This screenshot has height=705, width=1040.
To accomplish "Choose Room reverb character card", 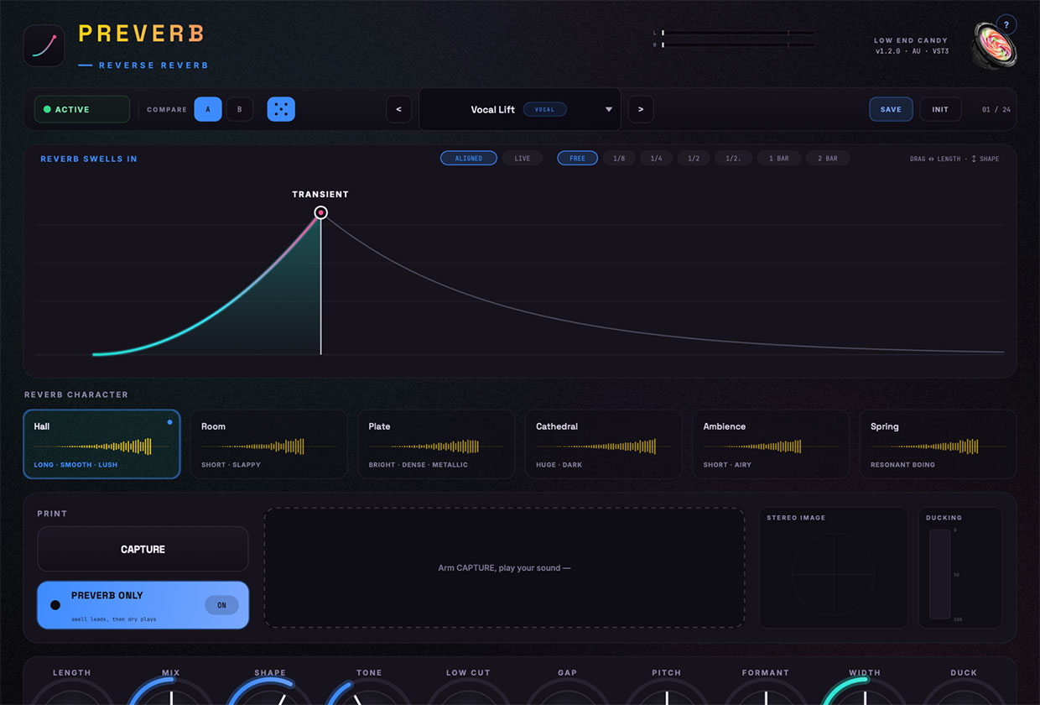I will pos(269,444).
